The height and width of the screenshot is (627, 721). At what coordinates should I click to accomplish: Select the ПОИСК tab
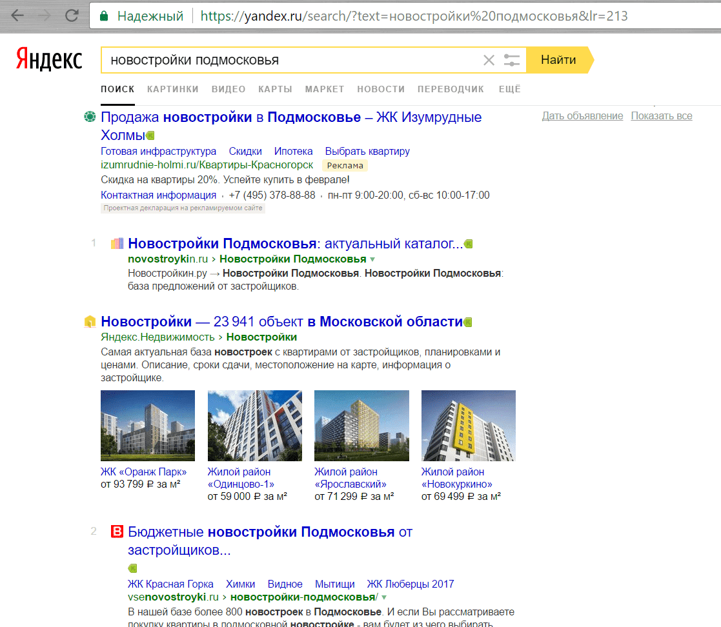click(x=117, y=89)
